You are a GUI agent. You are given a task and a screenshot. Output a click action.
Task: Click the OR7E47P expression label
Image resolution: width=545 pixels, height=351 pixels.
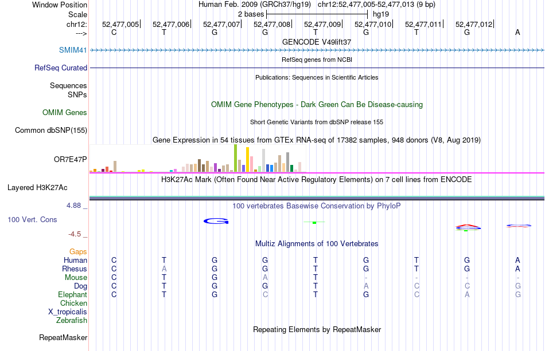click(x=70, y=160)
